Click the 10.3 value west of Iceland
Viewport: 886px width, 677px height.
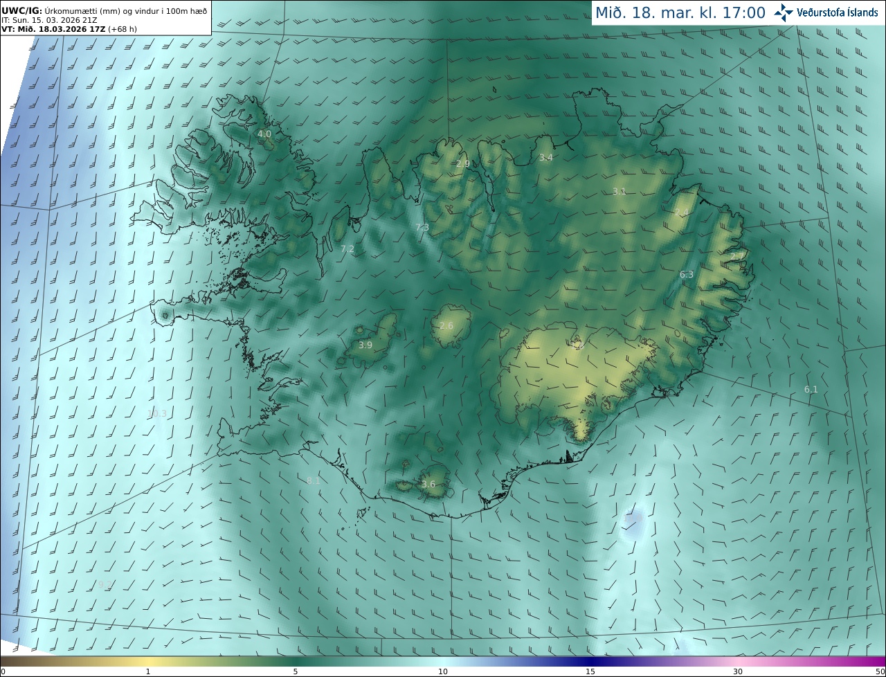[x=157, y=414]
